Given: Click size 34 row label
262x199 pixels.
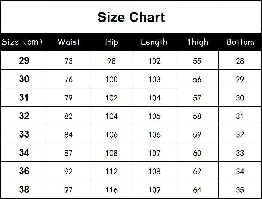Looking at the screenshot, I should pos(24,152).
